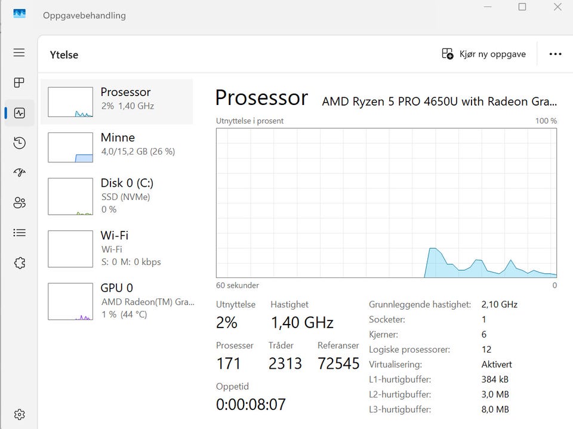Select the Prosessor performance item
The width and height of the screenshot is (573, 429).
coord(117,101)
